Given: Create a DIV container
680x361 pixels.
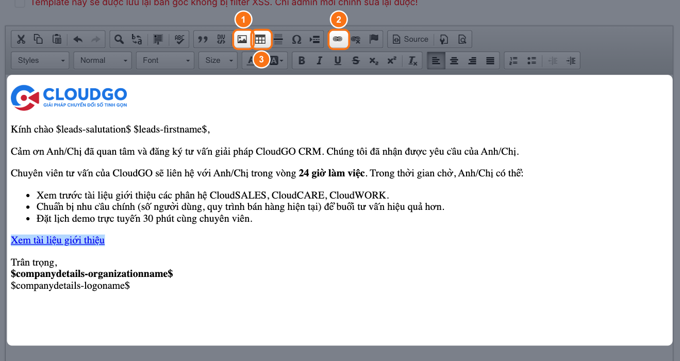Looking at the screenshot, I should pyautogui.click(x=221, y=39).
